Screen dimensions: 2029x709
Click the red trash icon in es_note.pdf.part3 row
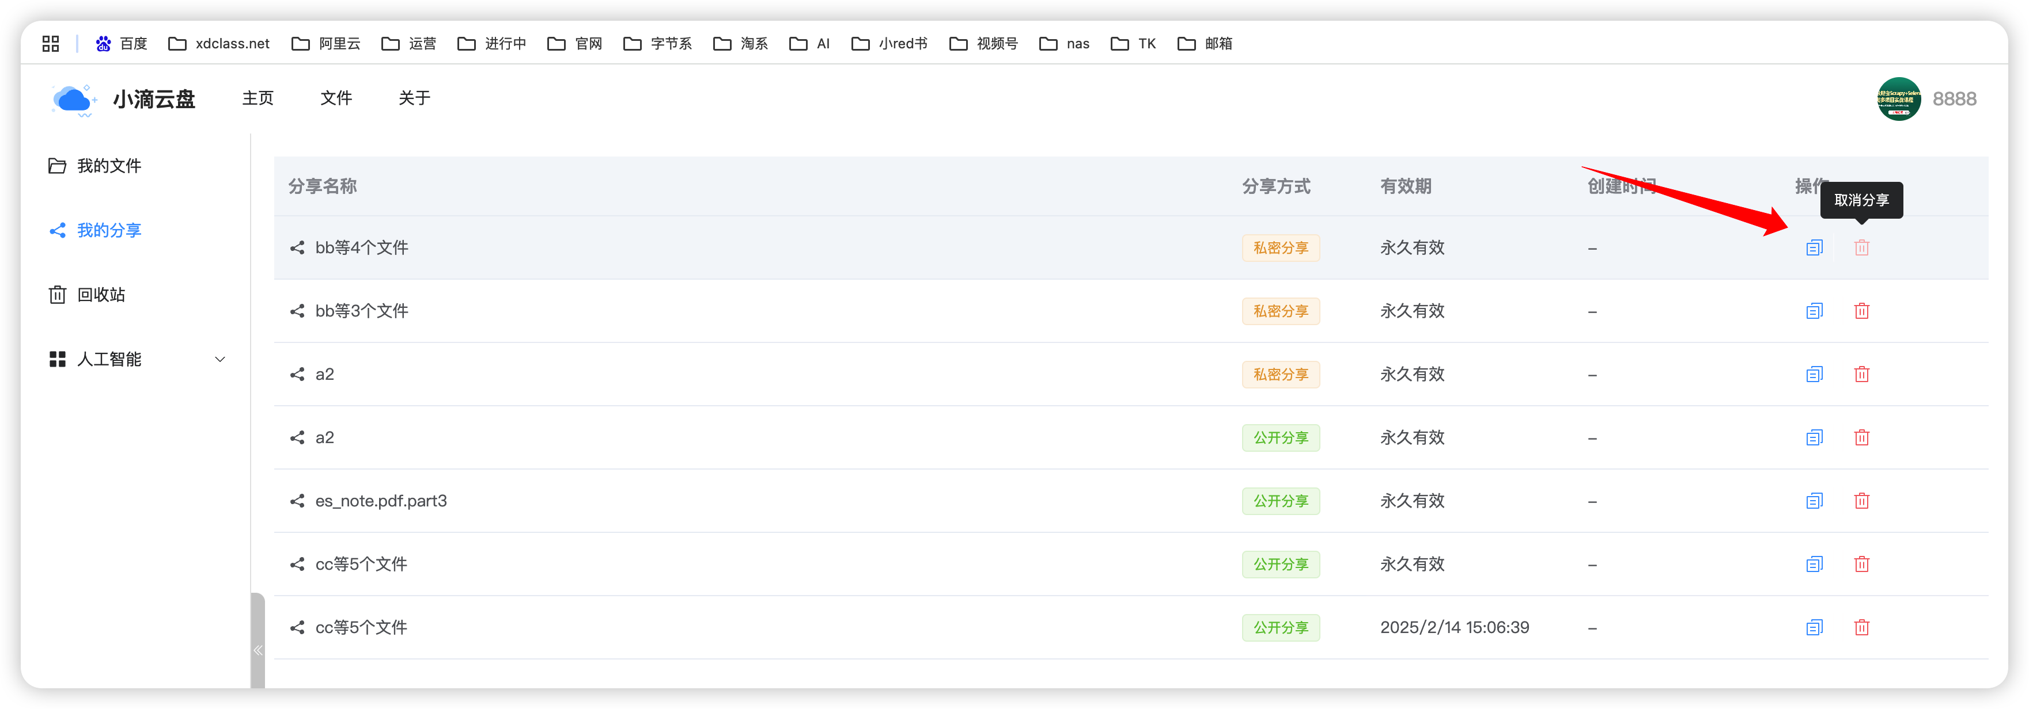pos(1861,501)
